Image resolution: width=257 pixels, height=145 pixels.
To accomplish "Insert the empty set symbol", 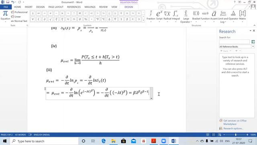I will click(80, 19).
